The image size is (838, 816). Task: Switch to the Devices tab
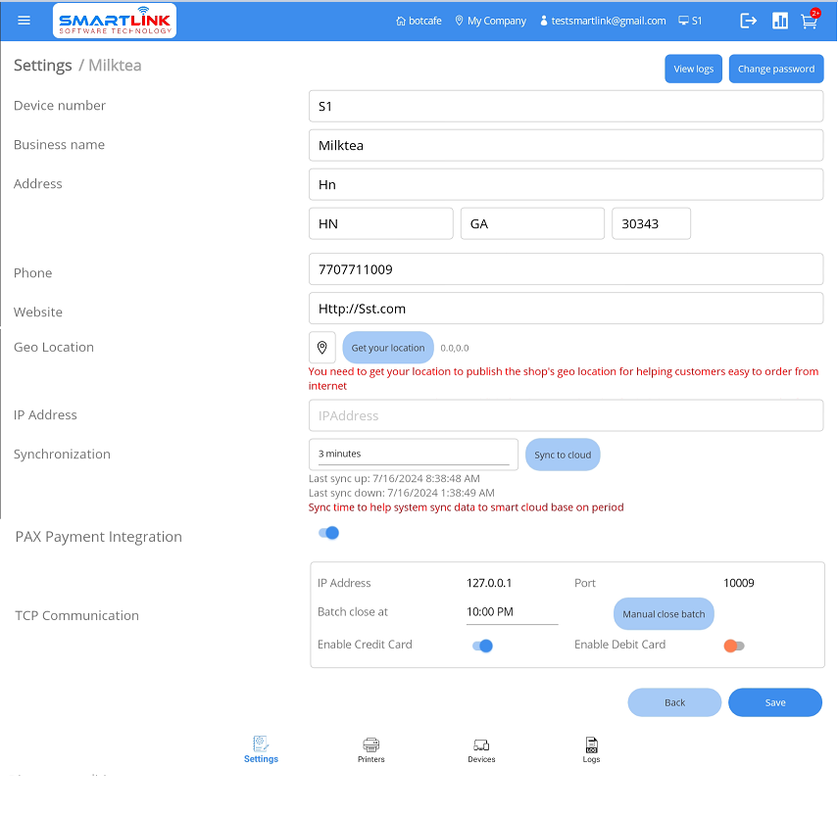[x=481, y=750]
